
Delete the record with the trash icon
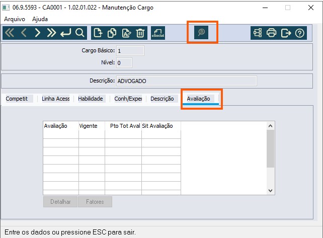pyautogui.click(x=140, y=33)
